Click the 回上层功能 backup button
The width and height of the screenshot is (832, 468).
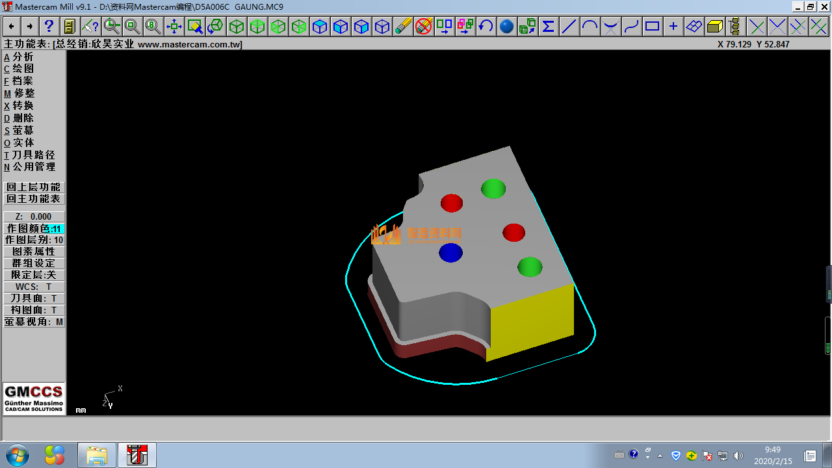[34, 187]
